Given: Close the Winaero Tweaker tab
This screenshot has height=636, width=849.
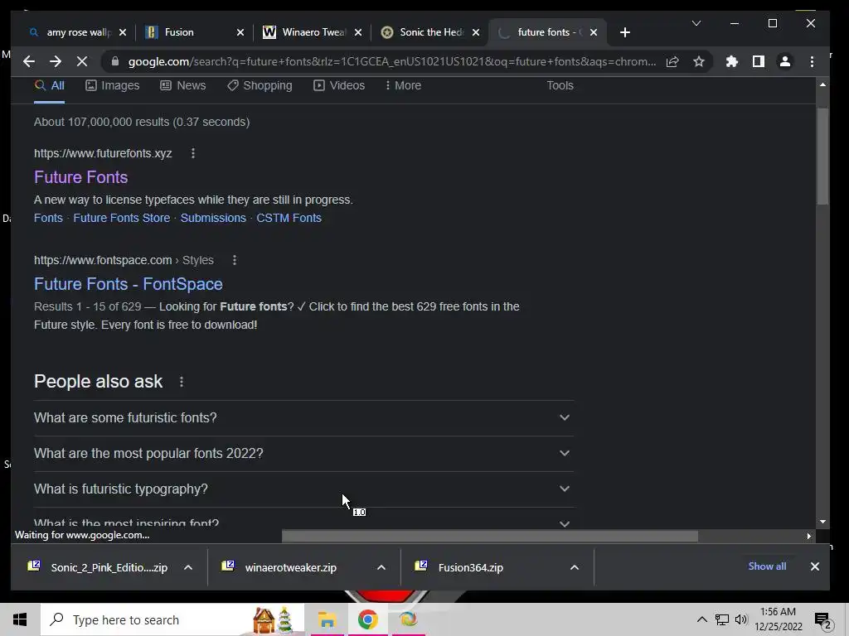Looking at the screenshot, I should (x=358, y=32).
